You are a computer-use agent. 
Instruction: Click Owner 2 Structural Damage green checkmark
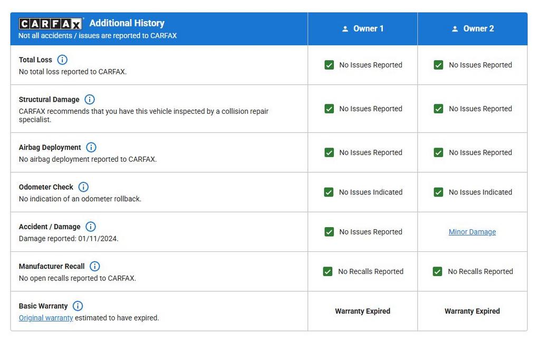438,109
